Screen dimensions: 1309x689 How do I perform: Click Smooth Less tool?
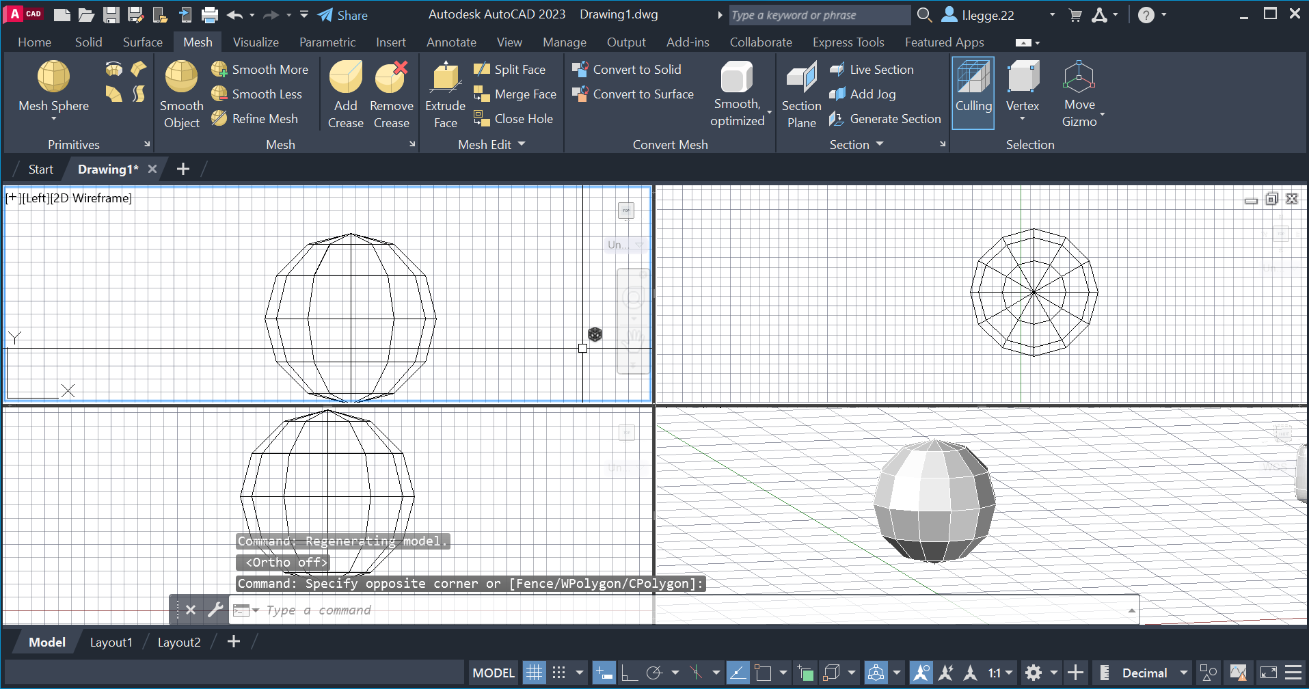tap(256, 94)
